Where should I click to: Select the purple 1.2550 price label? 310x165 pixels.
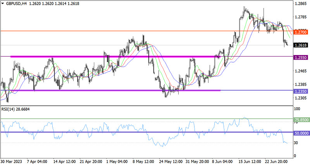pyautogui.click(x=301, y=57)
